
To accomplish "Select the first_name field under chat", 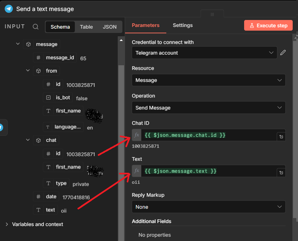I will coord(63,167).
